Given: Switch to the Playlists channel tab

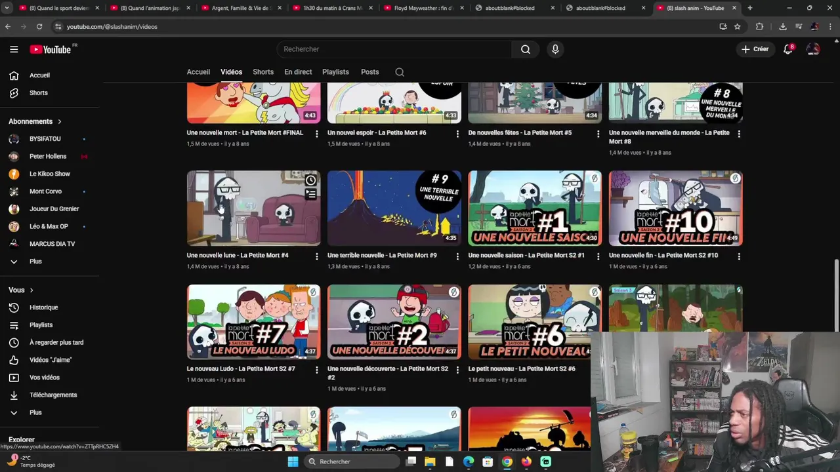Looking at the screenshot, I should click(335, 72).
